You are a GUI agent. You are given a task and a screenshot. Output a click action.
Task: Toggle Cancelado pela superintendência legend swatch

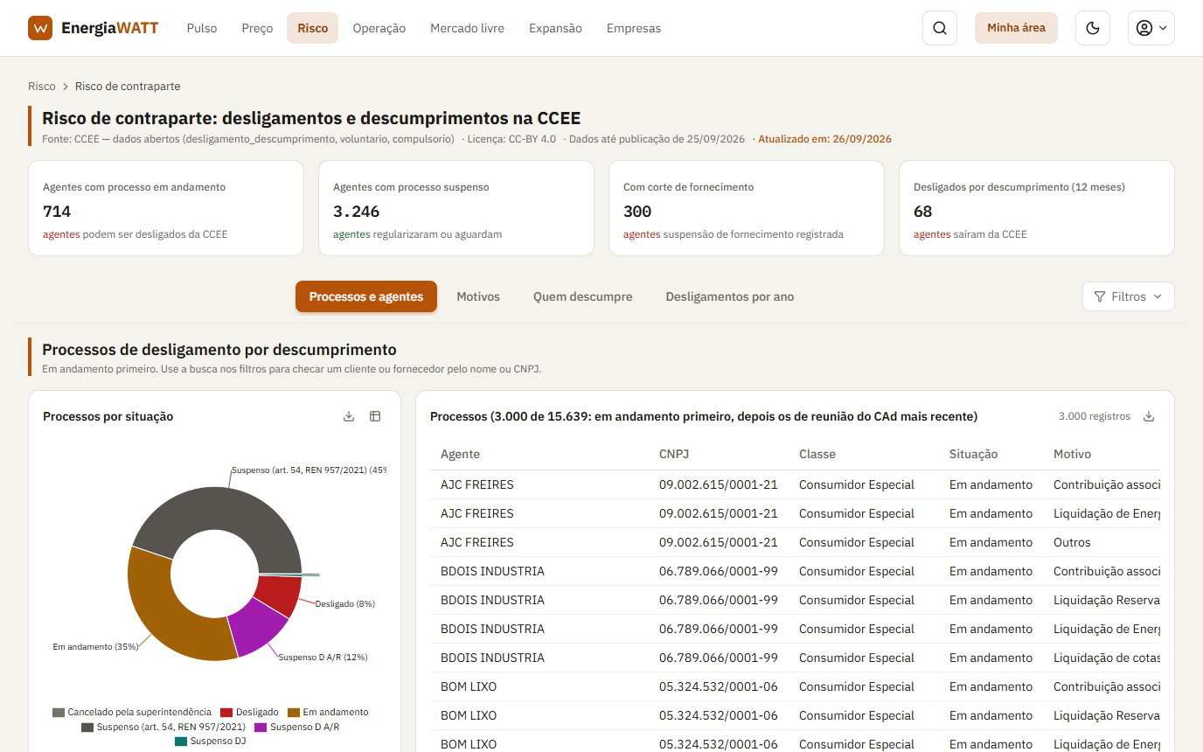(x=59, y=713)
